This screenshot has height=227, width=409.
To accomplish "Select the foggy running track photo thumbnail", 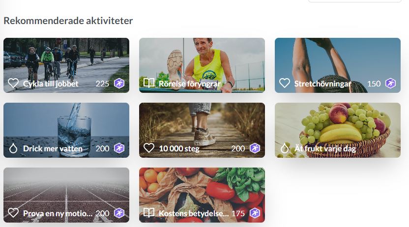I will 66,195.
